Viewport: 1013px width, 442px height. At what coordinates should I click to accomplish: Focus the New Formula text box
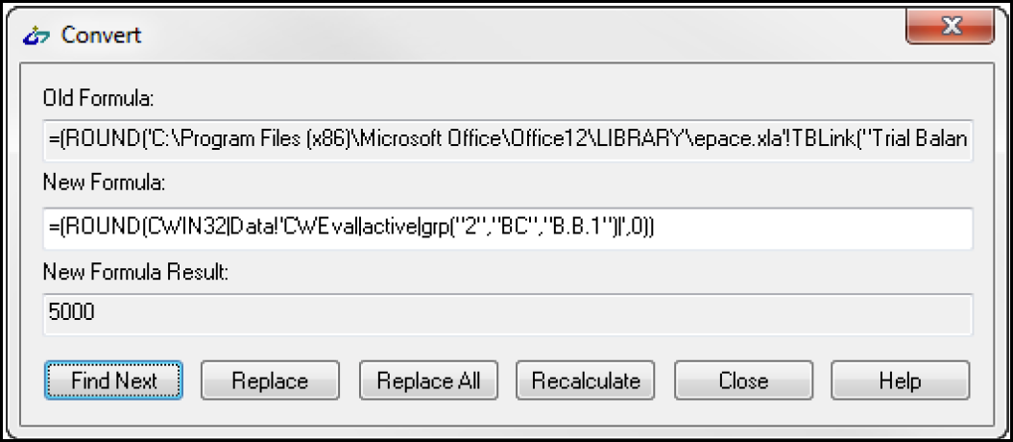[508, 228]
